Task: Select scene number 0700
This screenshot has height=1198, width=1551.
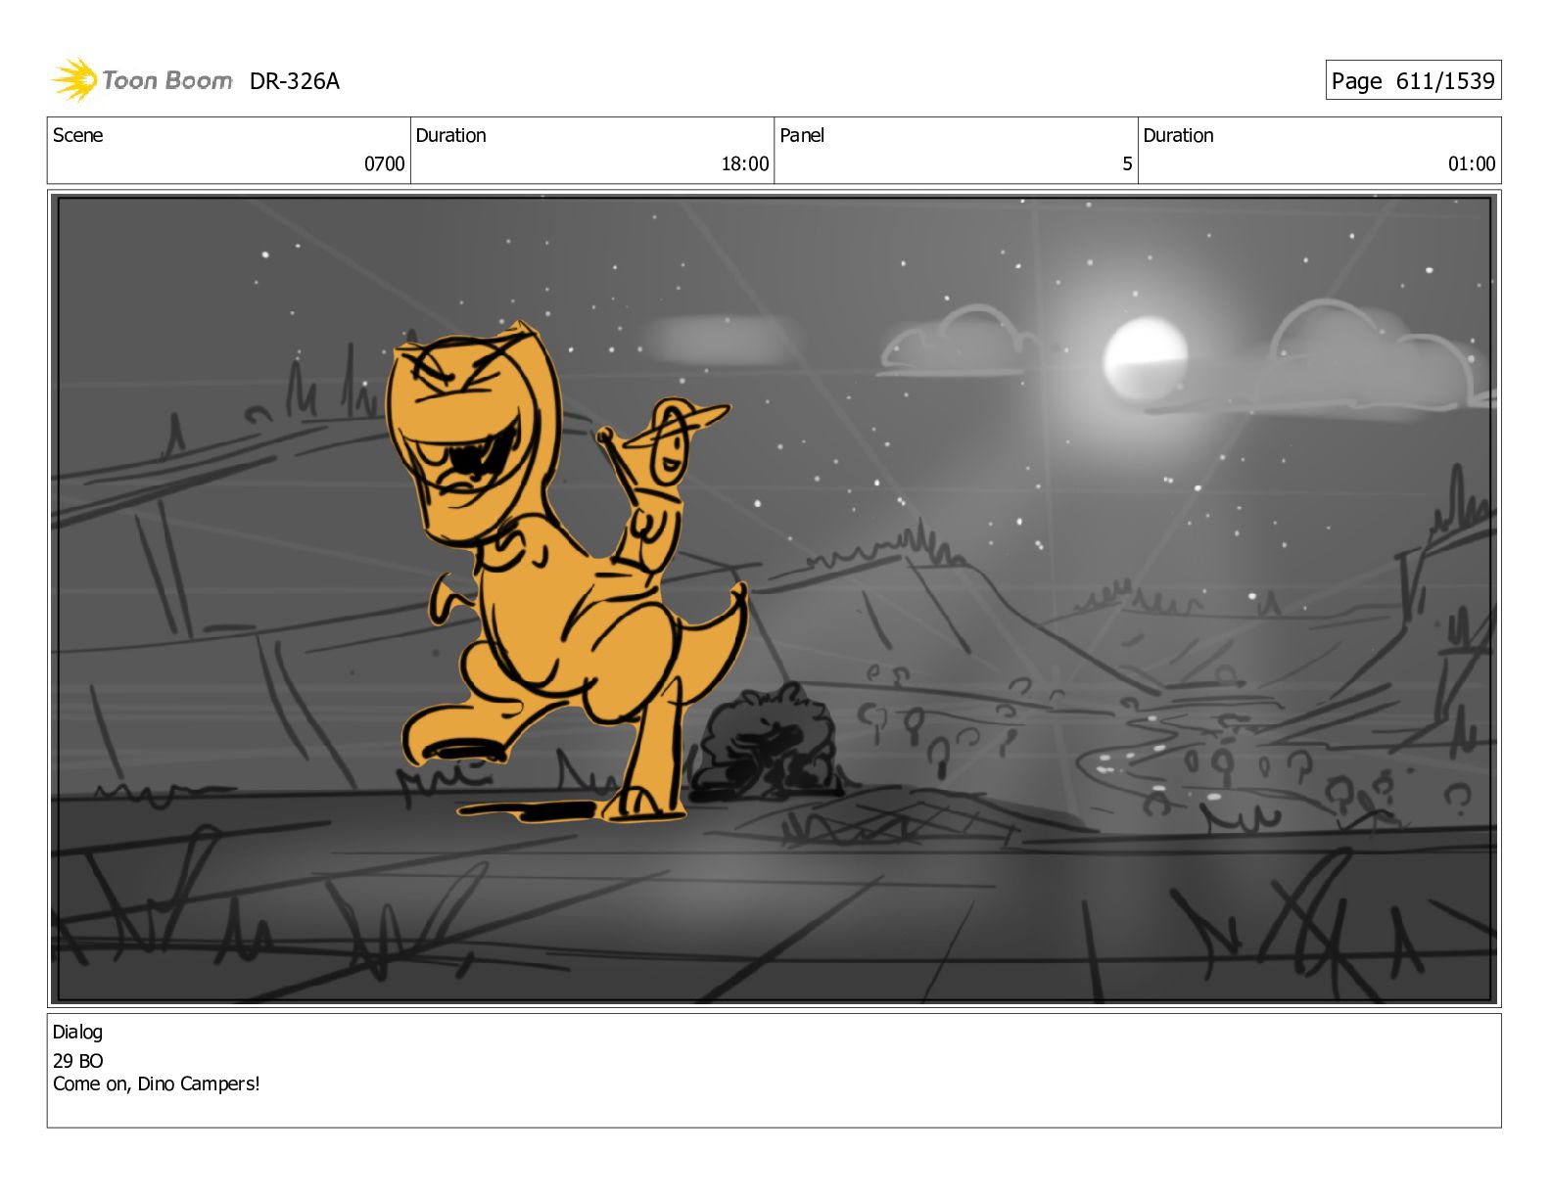Action: [384, 163]
